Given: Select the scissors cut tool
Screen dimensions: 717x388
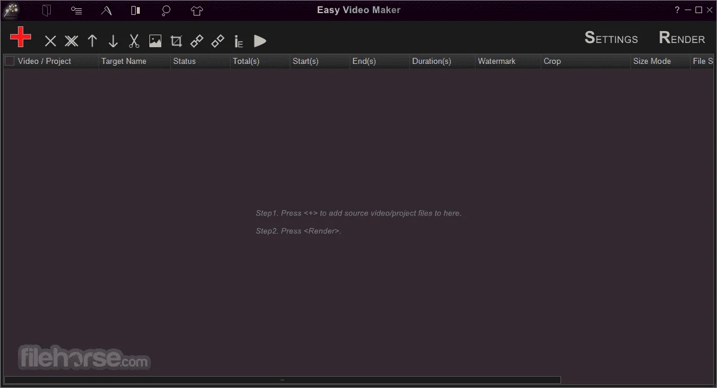Looking at the screenshot, I should (134, 41).
